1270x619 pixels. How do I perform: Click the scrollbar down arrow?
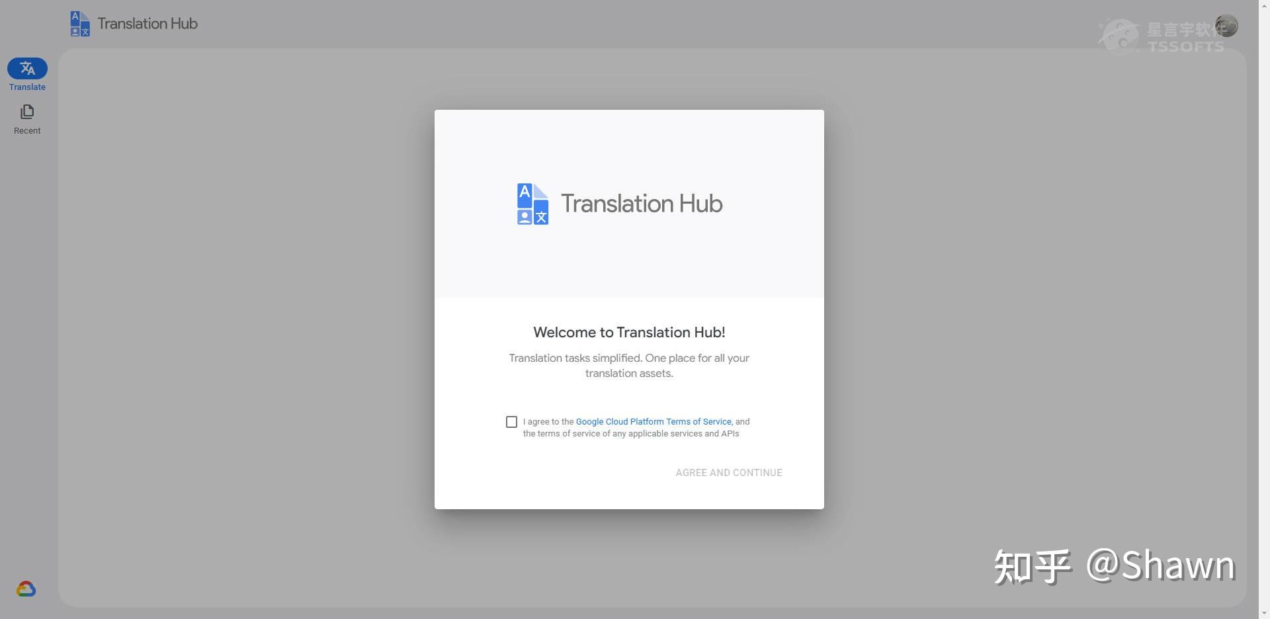[x=1265, y=614]
